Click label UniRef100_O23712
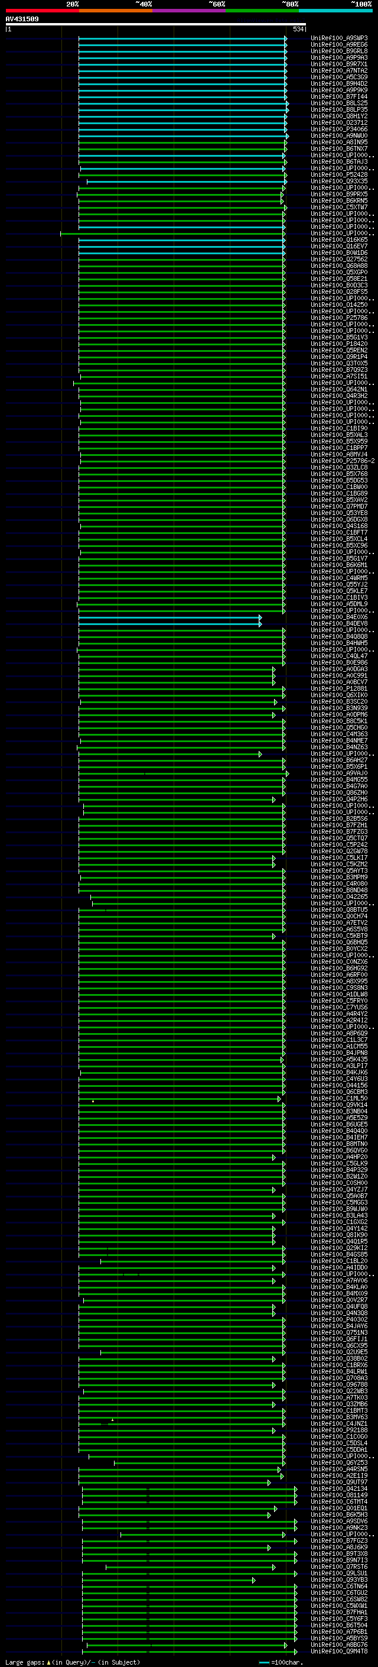Viewport: 378px width, 1667px height. tap(339, 123)
